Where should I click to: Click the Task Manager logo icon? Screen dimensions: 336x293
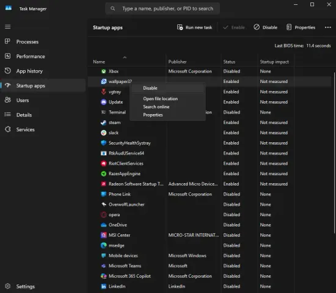9,8
